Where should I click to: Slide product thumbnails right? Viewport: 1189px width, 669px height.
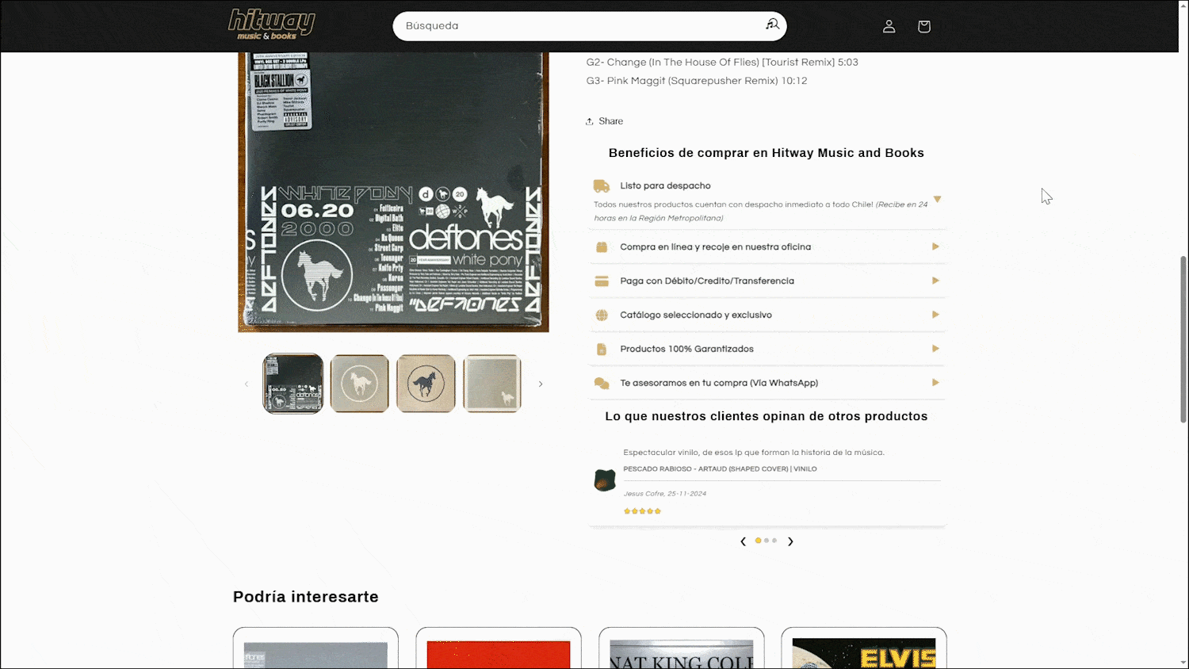pos(541,384)
